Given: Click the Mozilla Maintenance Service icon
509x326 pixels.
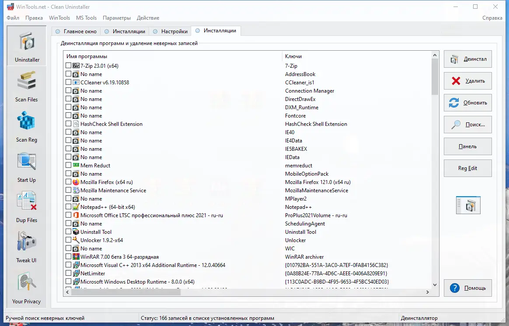Looking at the screenshot, I should click(76, 191).
